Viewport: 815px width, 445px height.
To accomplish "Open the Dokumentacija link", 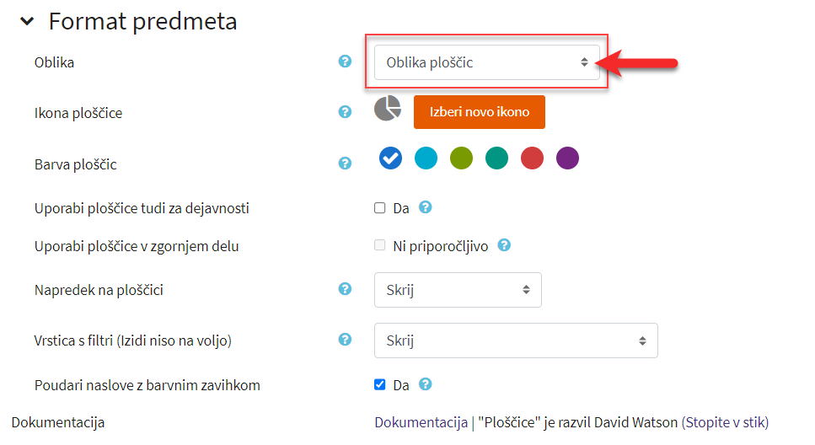I will pyautogui.click(x=421, y=422).
